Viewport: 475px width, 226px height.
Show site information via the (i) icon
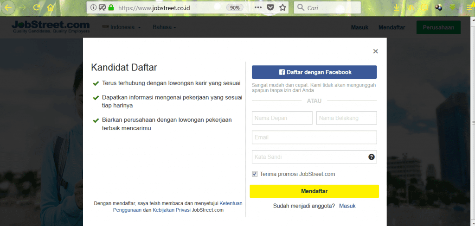click(93, 7)
